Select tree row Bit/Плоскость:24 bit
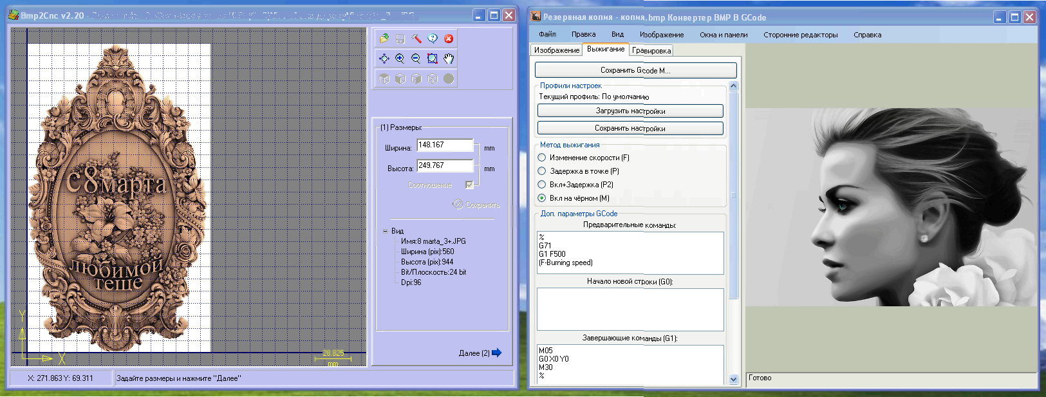Image resolution: width=1046 pixels, height=397 pixels. tap(433, 272)
